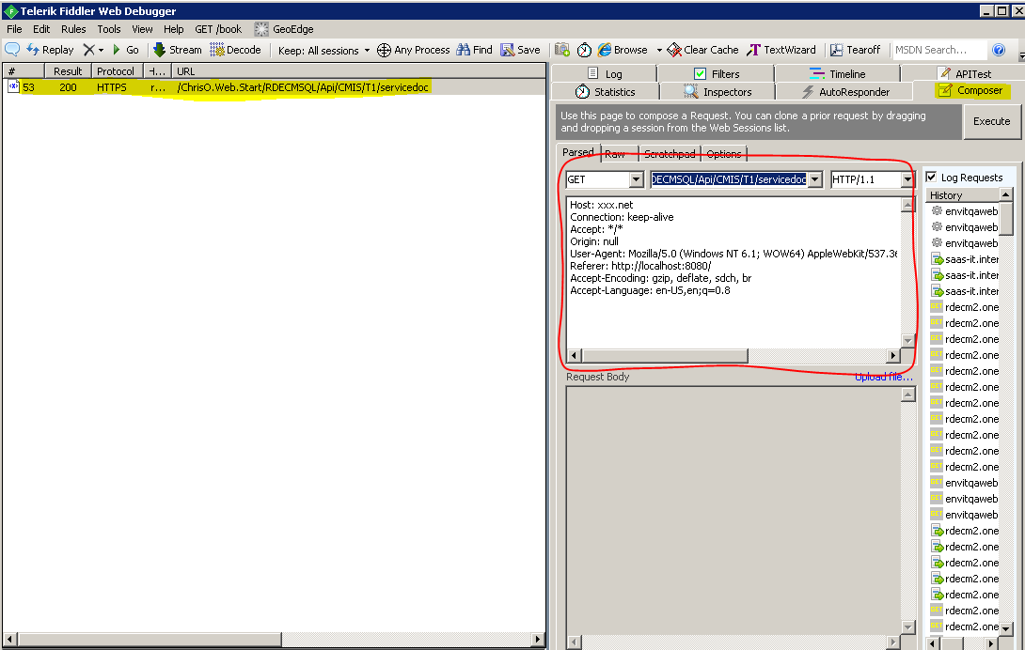Open the File menu
Image resolution: width=1025 pixels, height=650 pixels.
14,29
